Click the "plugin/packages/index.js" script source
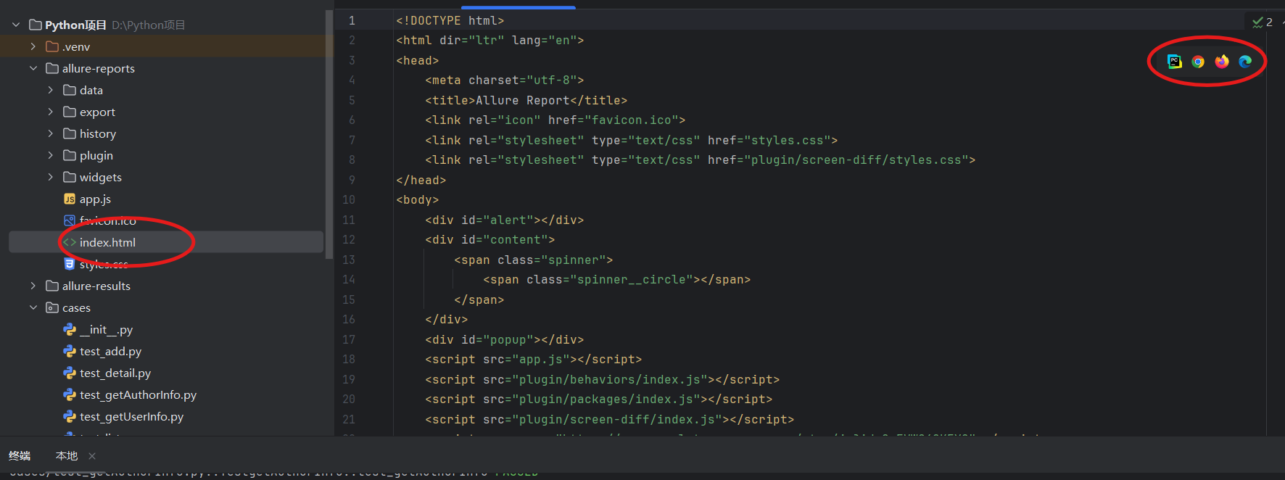 point(606,400)
